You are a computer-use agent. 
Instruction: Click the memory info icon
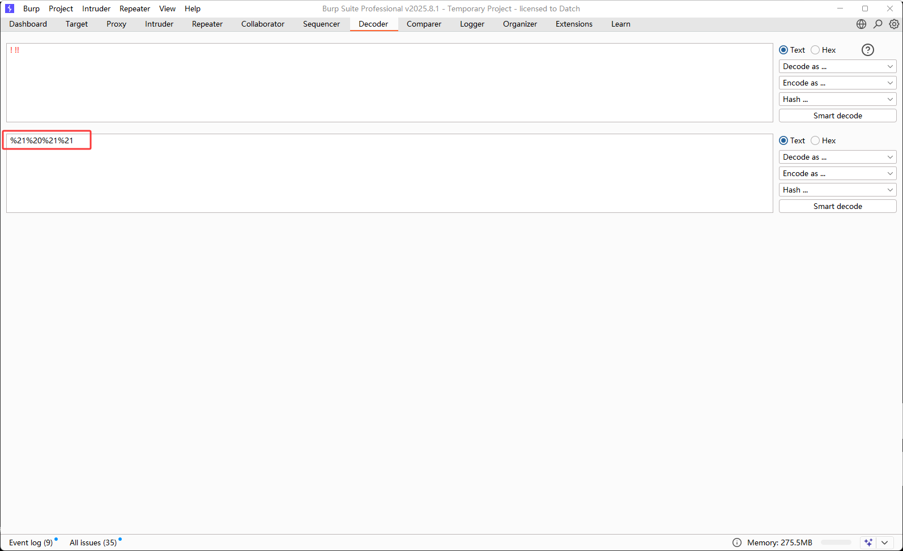click(x=737, y=543)
